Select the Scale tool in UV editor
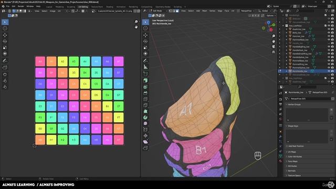Viewport: 336px width, 189px height. click(5, 47)
